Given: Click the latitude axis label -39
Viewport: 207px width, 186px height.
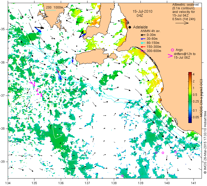Looking at the screenshot, I should point(3,162).
